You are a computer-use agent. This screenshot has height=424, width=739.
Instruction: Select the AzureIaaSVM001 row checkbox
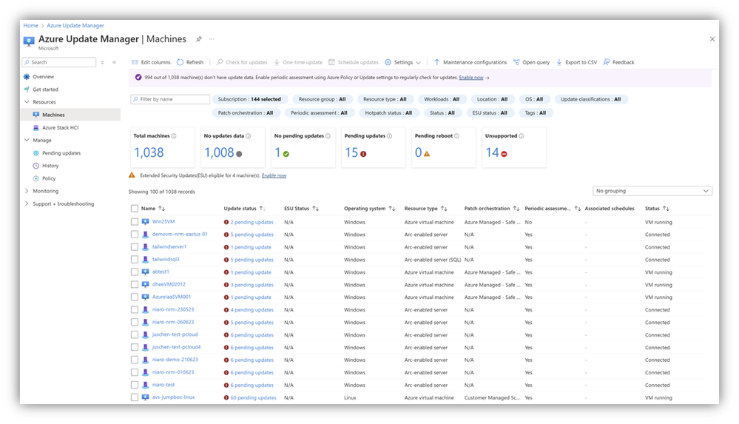point(135,297)
